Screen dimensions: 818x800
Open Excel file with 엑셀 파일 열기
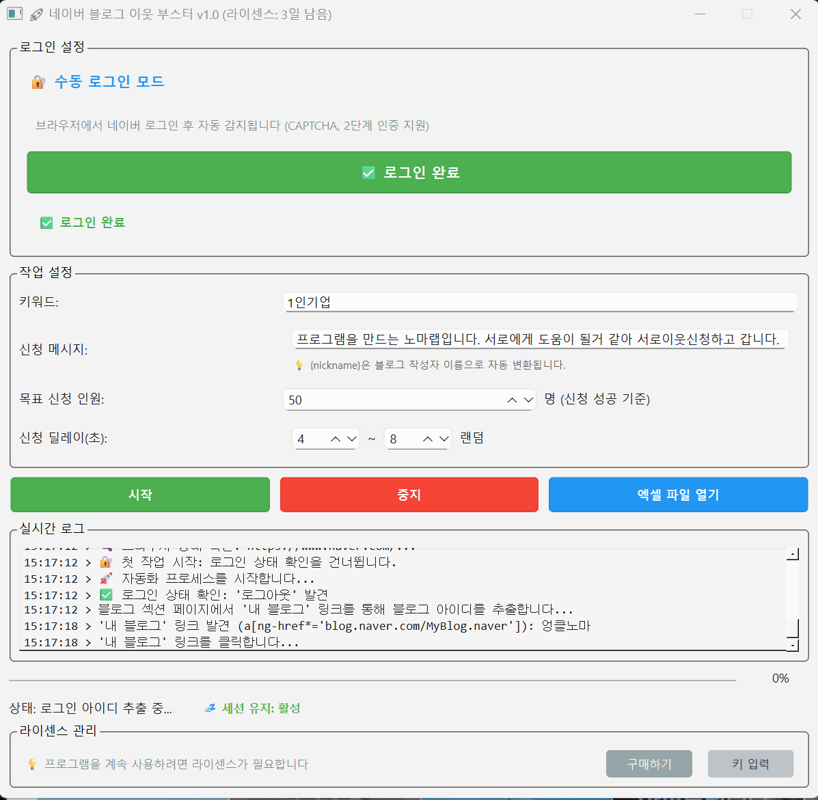678,495
